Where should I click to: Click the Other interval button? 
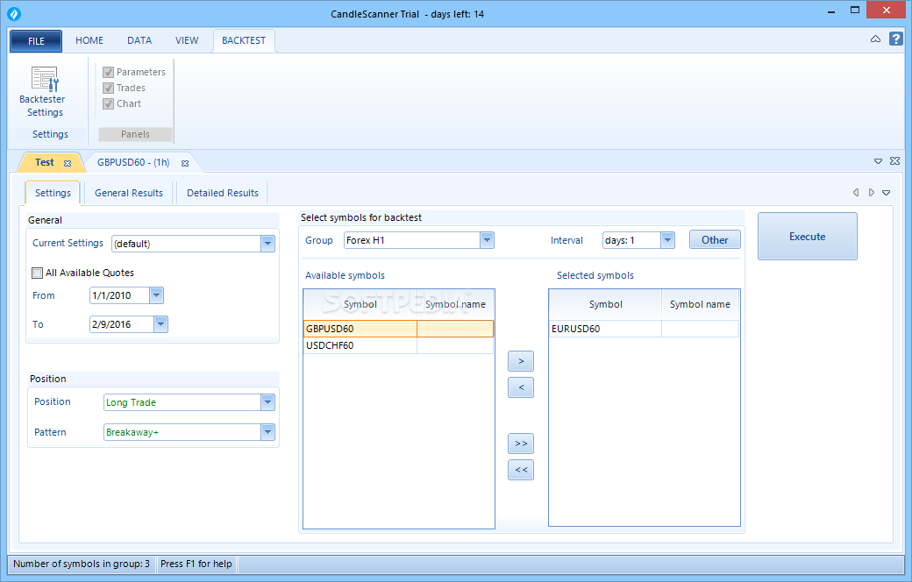point(715,240)
